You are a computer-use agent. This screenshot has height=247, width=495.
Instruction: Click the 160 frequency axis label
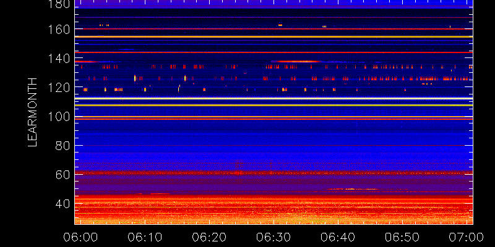pyautogui.click(x=59, y=30)
